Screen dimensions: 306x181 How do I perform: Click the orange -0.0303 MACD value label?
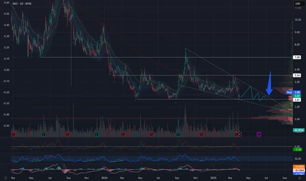[x=299, y=167]
